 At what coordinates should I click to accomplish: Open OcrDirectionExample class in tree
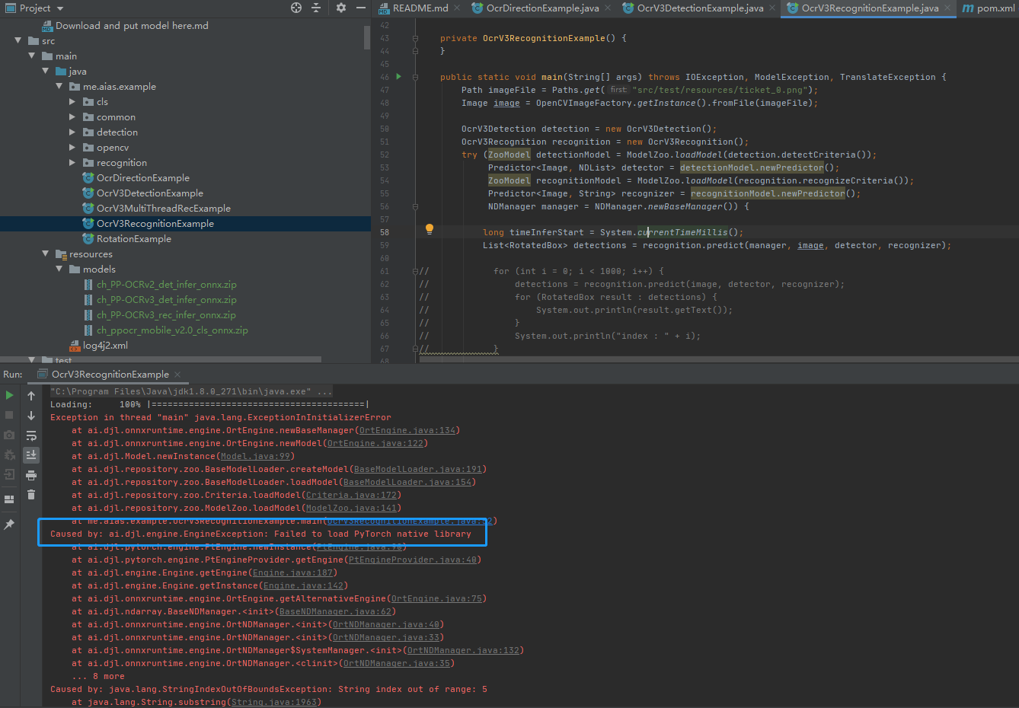pos(143,177)
